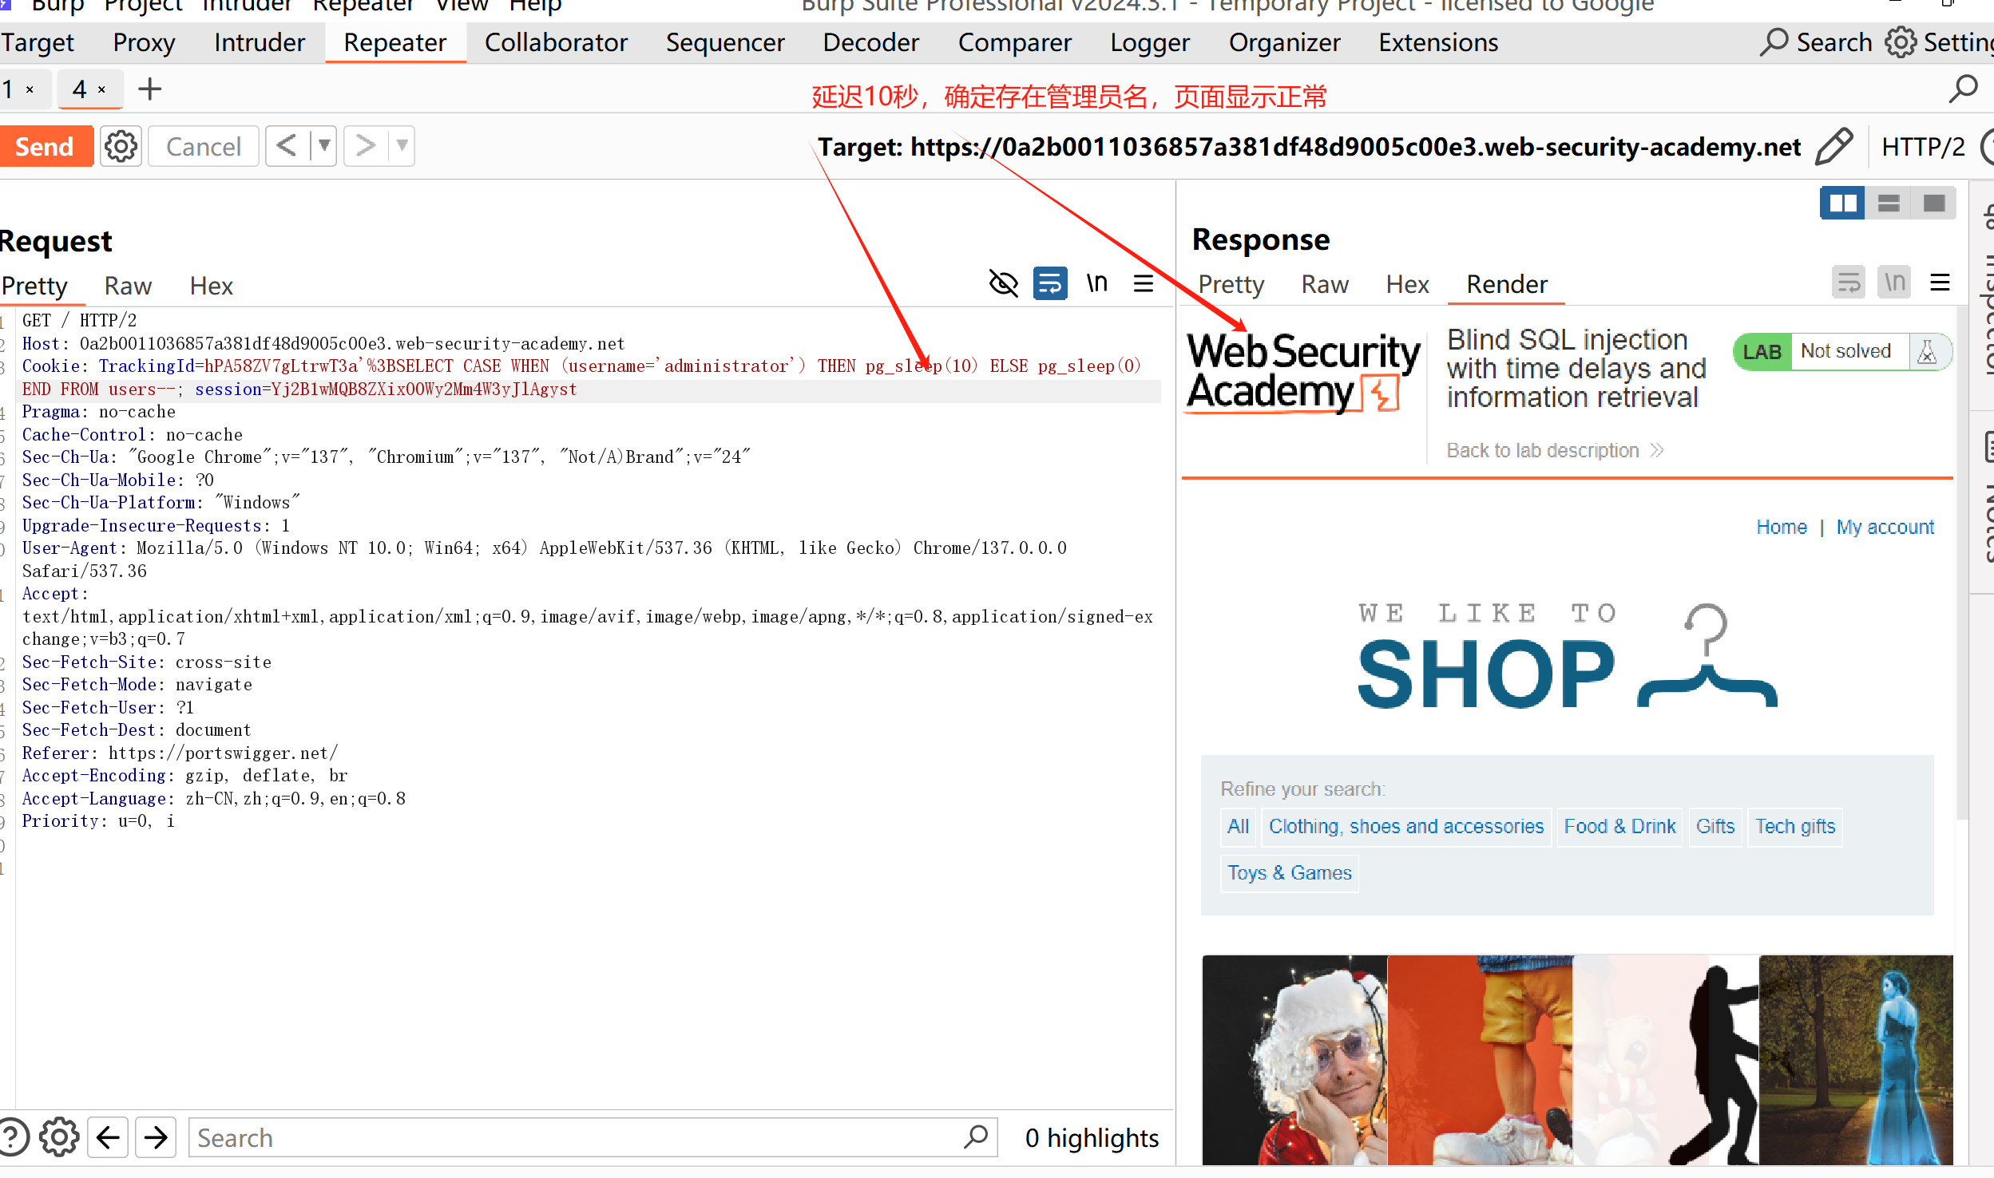Click the Food & Drink filter link
The height and width of the screenshot is (1178, 1994).
click(1619, 826)
